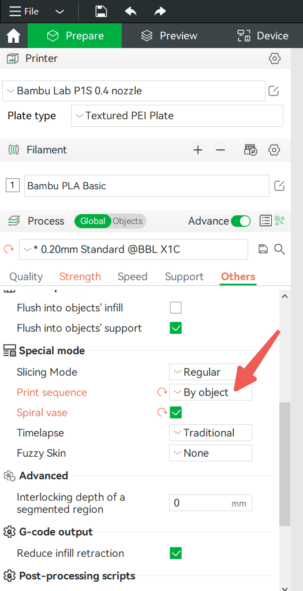
Task: Click the save project icon in top bar
Action: pyautogui.click(x=101, y=12)
